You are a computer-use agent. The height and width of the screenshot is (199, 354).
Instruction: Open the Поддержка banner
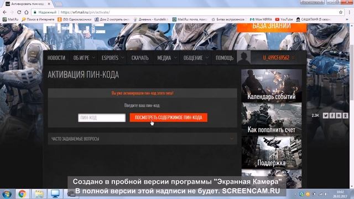pos(272,153)
